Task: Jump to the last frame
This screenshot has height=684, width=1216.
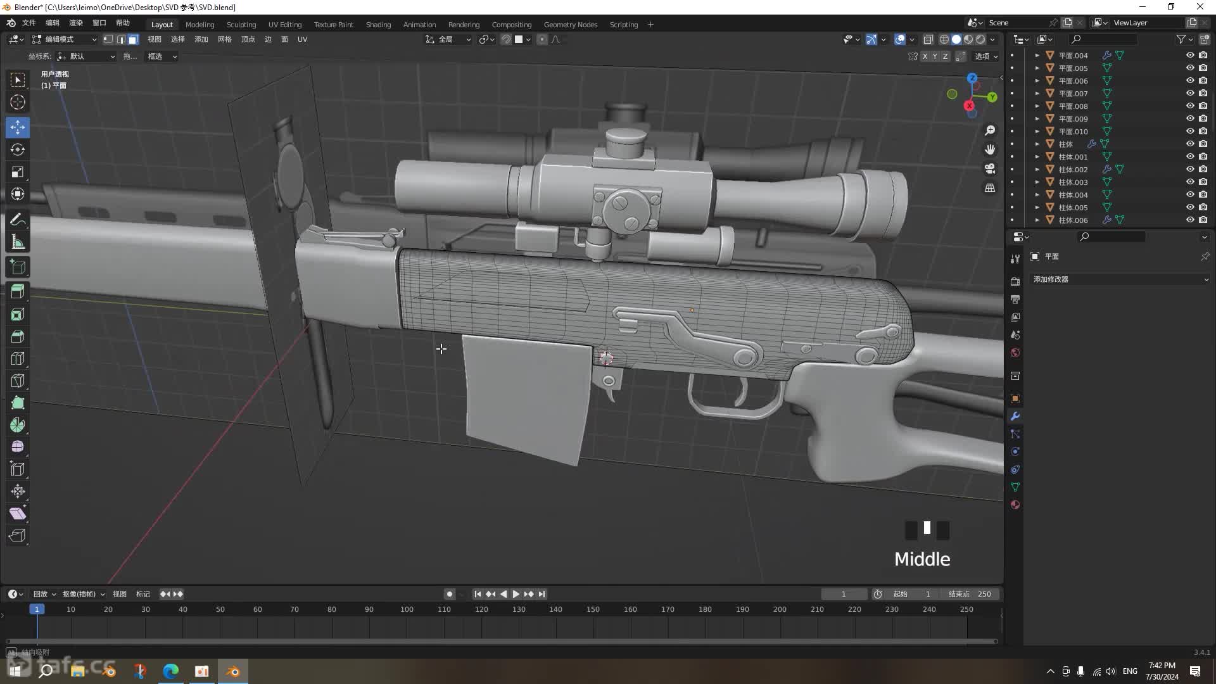Action: 541,594
